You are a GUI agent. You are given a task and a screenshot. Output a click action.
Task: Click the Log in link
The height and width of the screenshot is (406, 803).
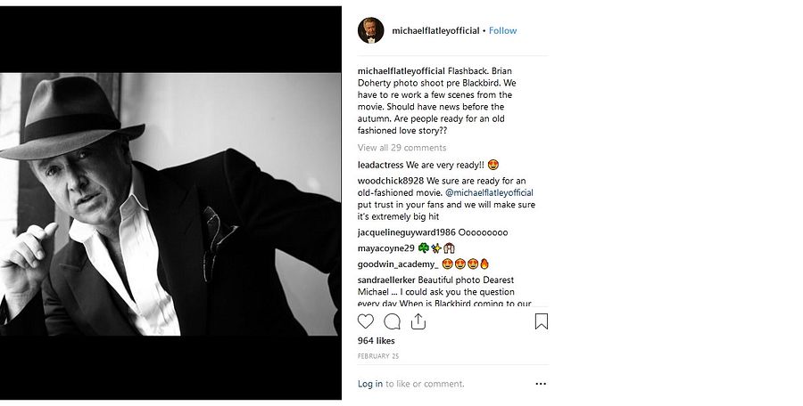[x=370, y=384]
